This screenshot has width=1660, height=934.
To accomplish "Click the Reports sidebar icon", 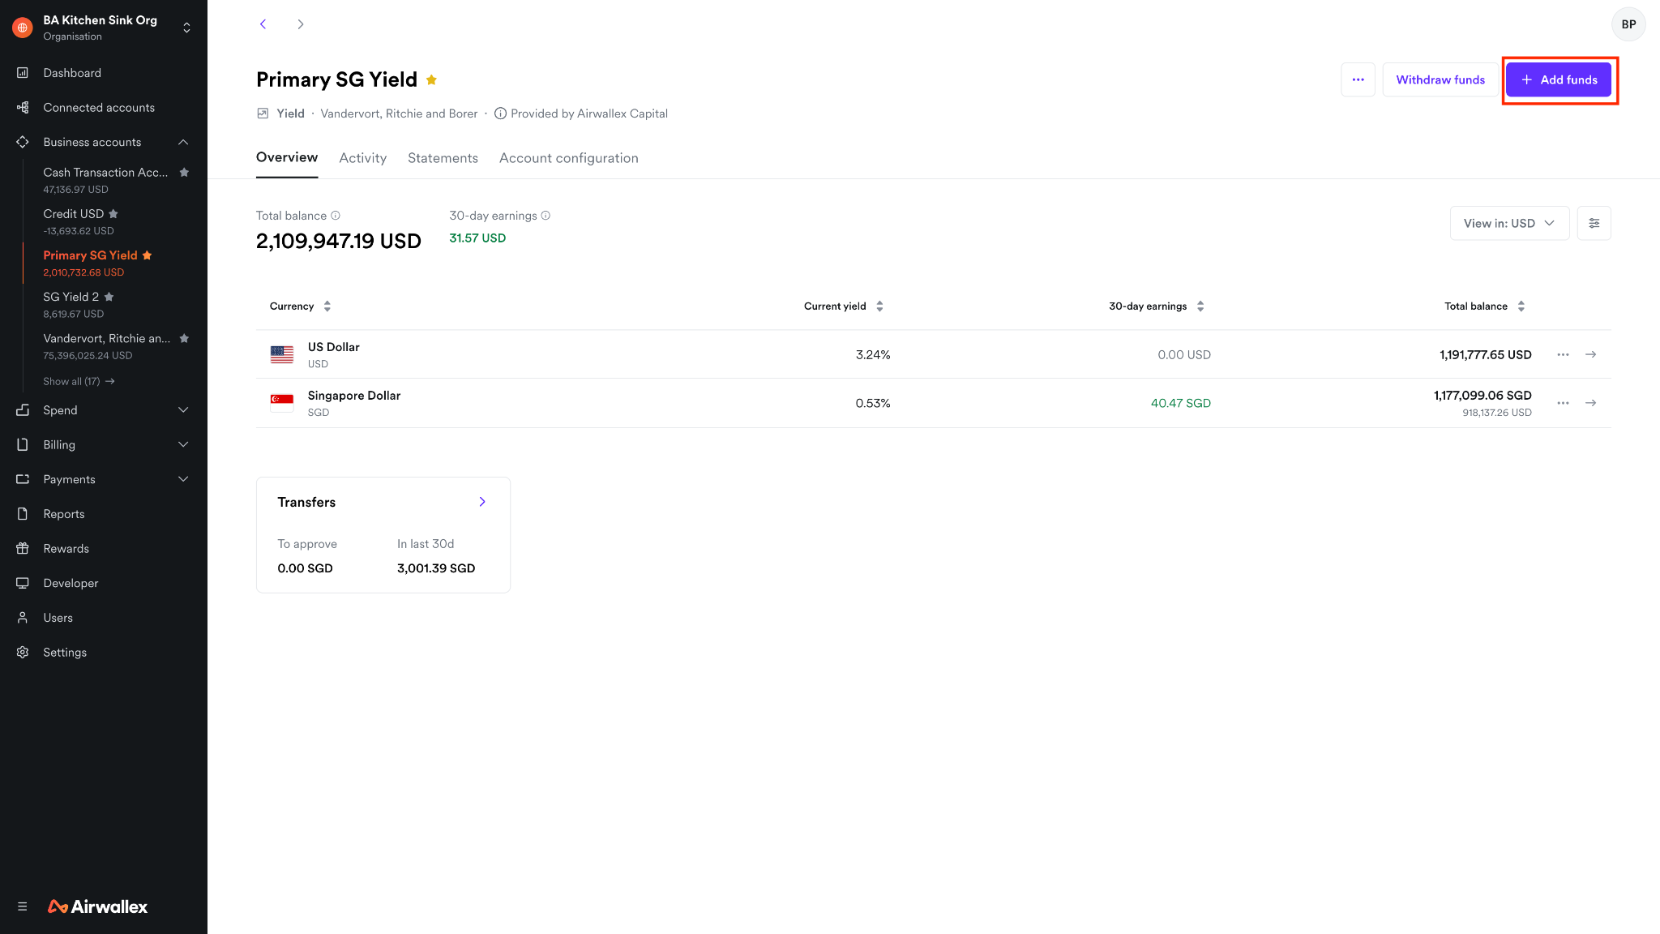I will pyautogui.click(x=23, y=514).
